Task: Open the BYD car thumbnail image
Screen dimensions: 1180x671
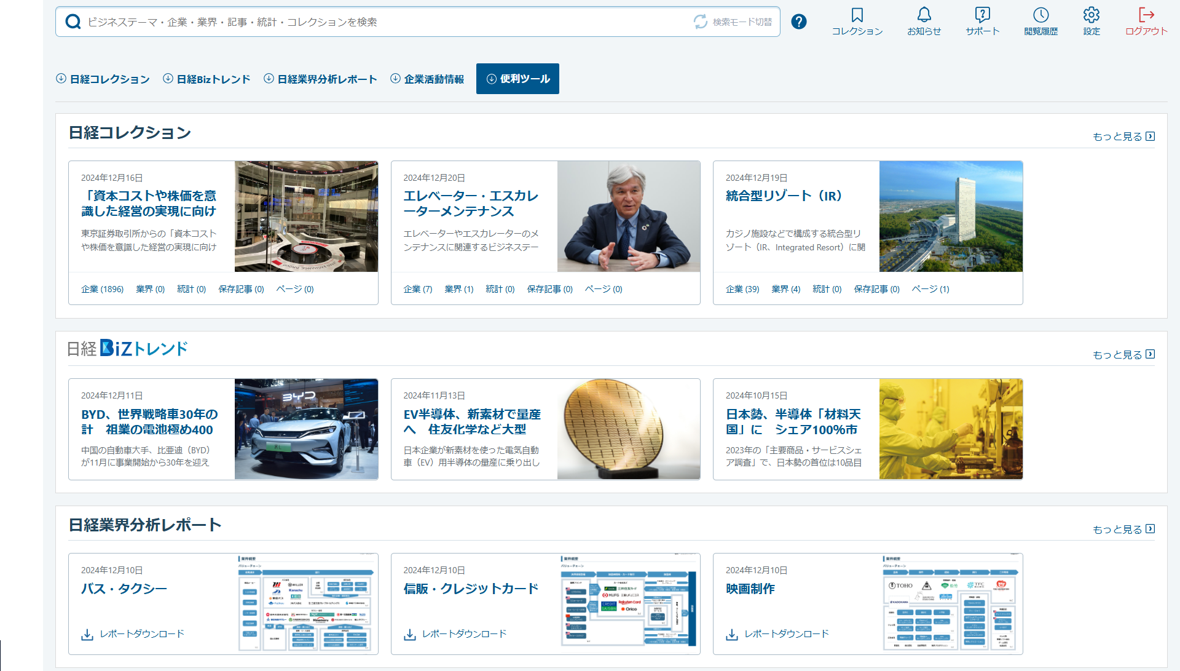Action: (306, 429)
